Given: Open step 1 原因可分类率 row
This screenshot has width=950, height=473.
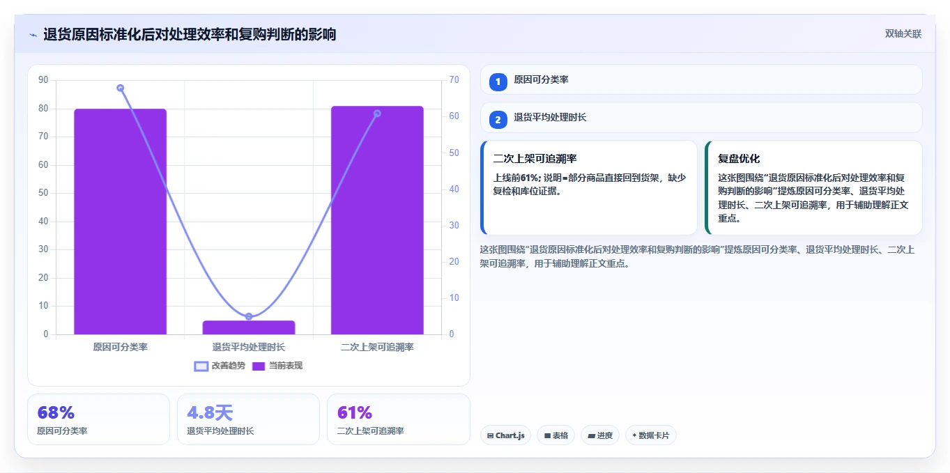Looking at the screenshot, I should [x=701, y=79].
